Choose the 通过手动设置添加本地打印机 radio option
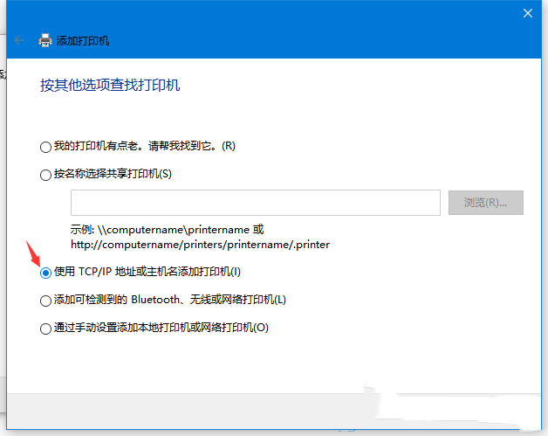 coord(45,329)
